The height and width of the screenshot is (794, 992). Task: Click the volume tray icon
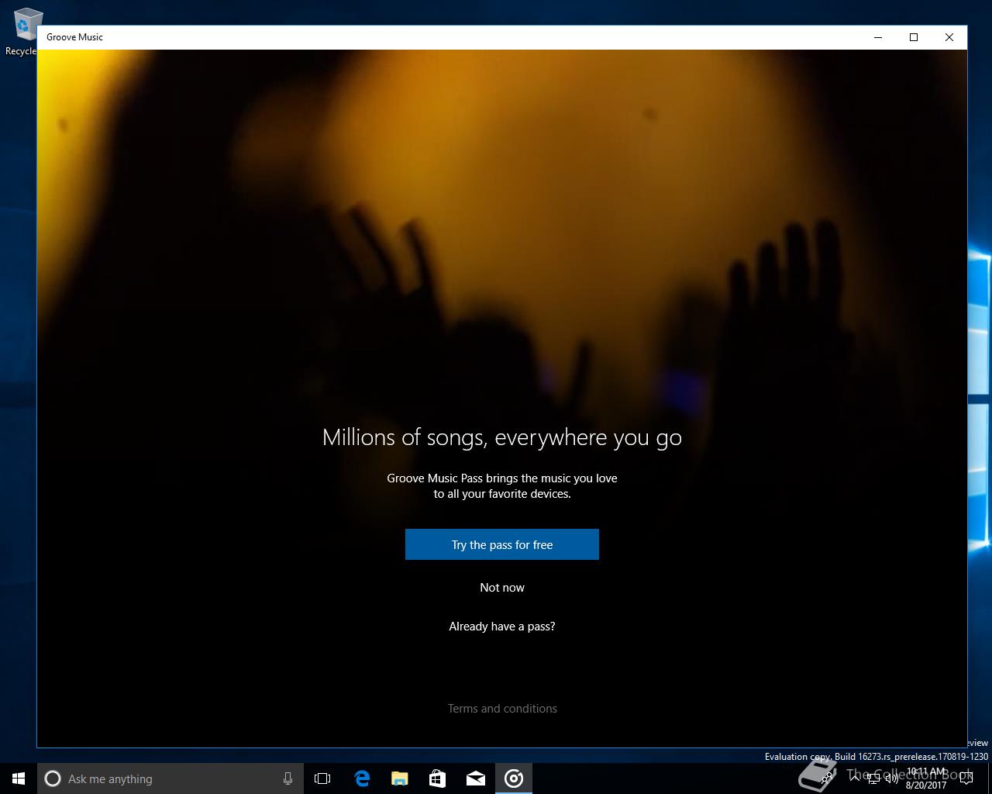tap(892, 778)
